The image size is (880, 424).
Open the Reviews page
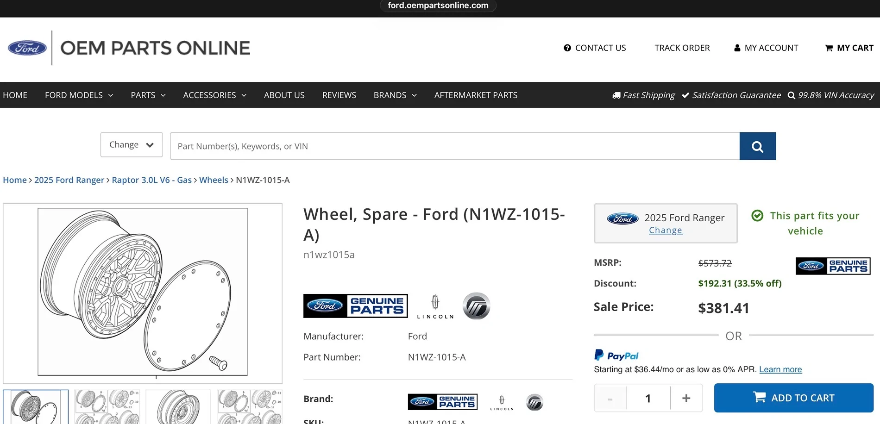(x=339, y=95)
